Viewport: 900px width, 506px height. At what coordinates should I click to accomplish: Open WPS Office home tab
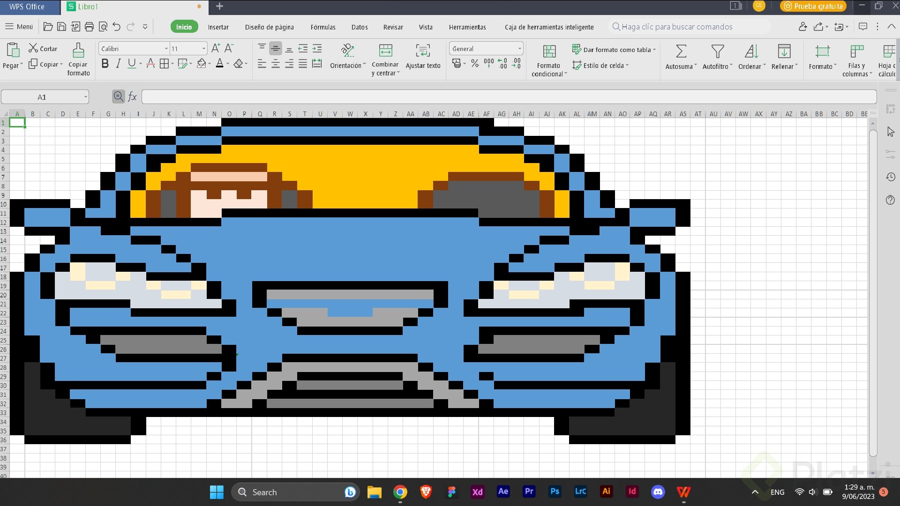click(30, 7)
